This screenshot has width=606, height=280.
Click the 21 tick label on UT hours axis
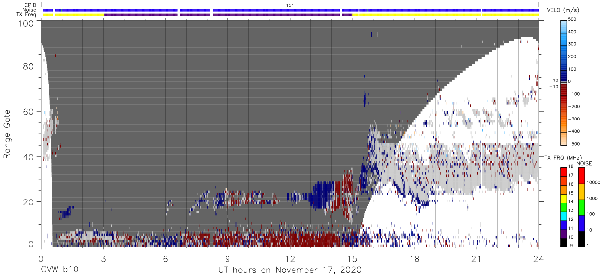click(476, 258)
